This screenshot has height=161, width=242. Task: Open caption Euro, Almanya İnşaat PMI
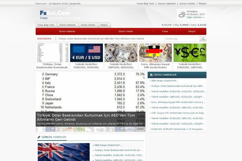pos(155,66)
